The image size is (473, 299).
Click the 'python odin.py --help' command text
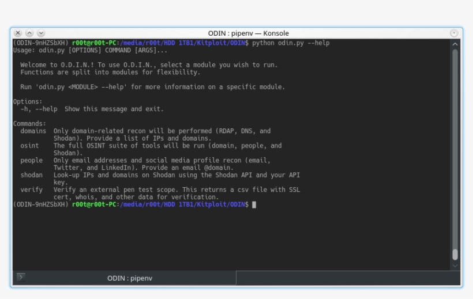click(291, 43)
